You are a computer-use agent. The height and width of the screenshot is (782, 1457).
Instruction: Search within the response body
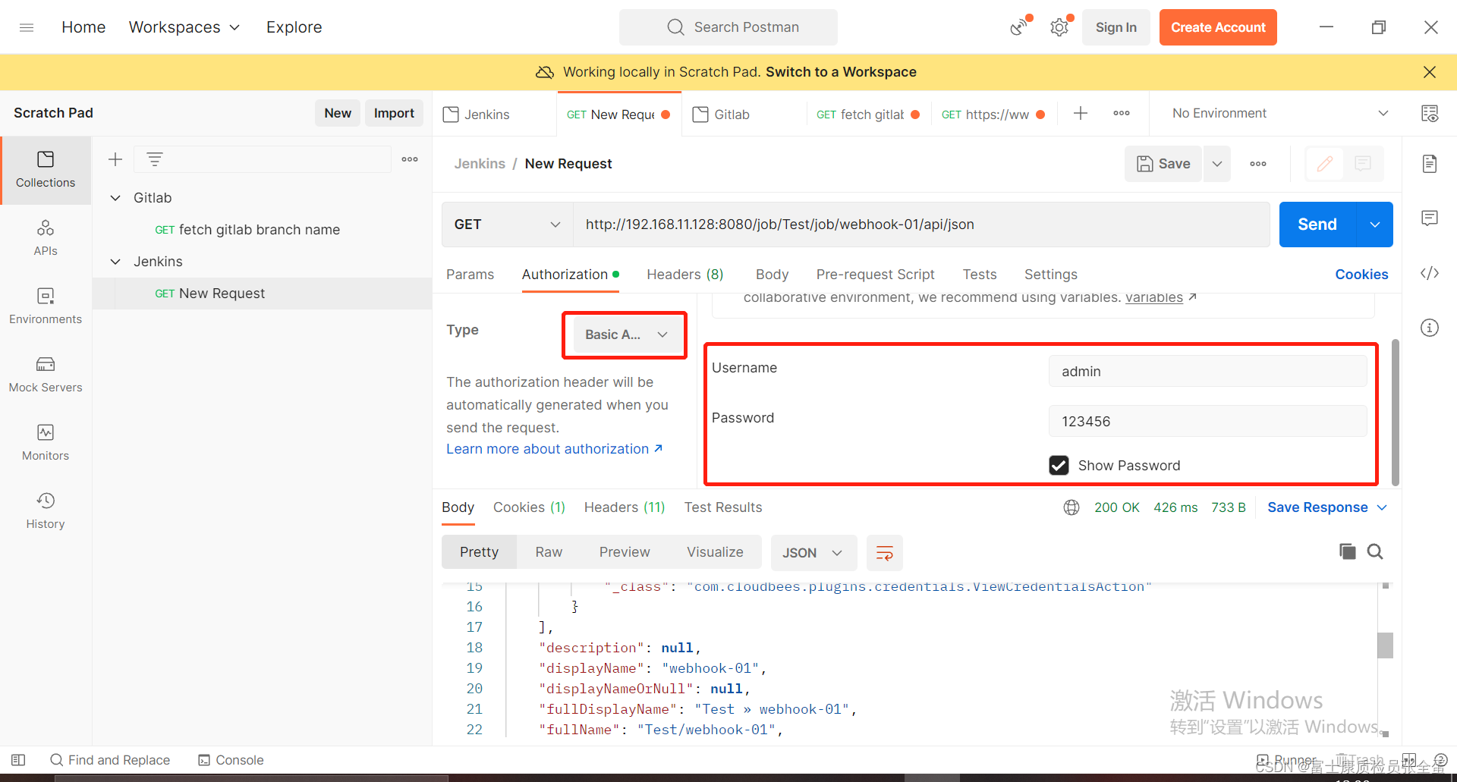click(x=1375, y=552)
